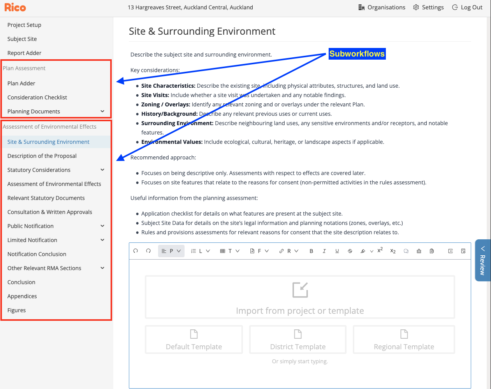The width and height of the screenshot is (491, 389).
Task: Click the clipboard document icon in toolbar
Action: [x=432, y=251]
